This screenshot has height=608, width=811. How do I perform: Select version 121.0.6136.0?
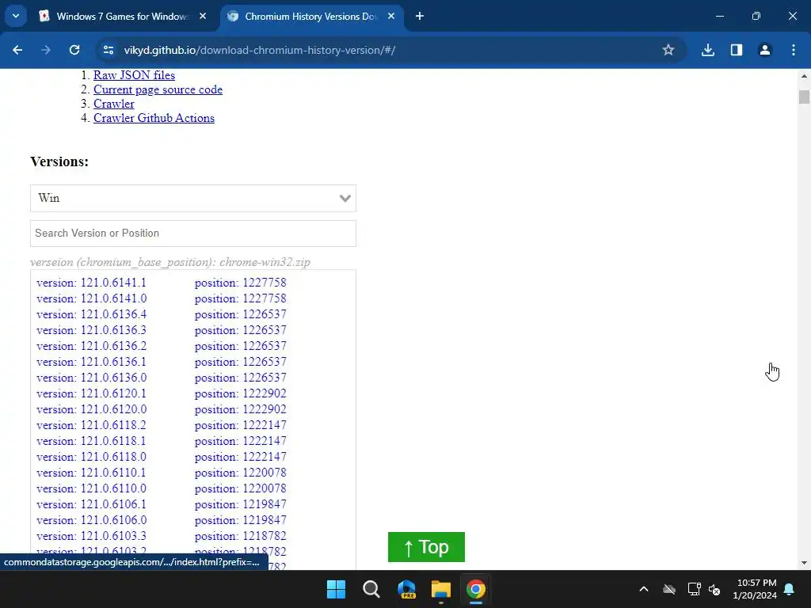pyautogui.click(x=91, y=378)
